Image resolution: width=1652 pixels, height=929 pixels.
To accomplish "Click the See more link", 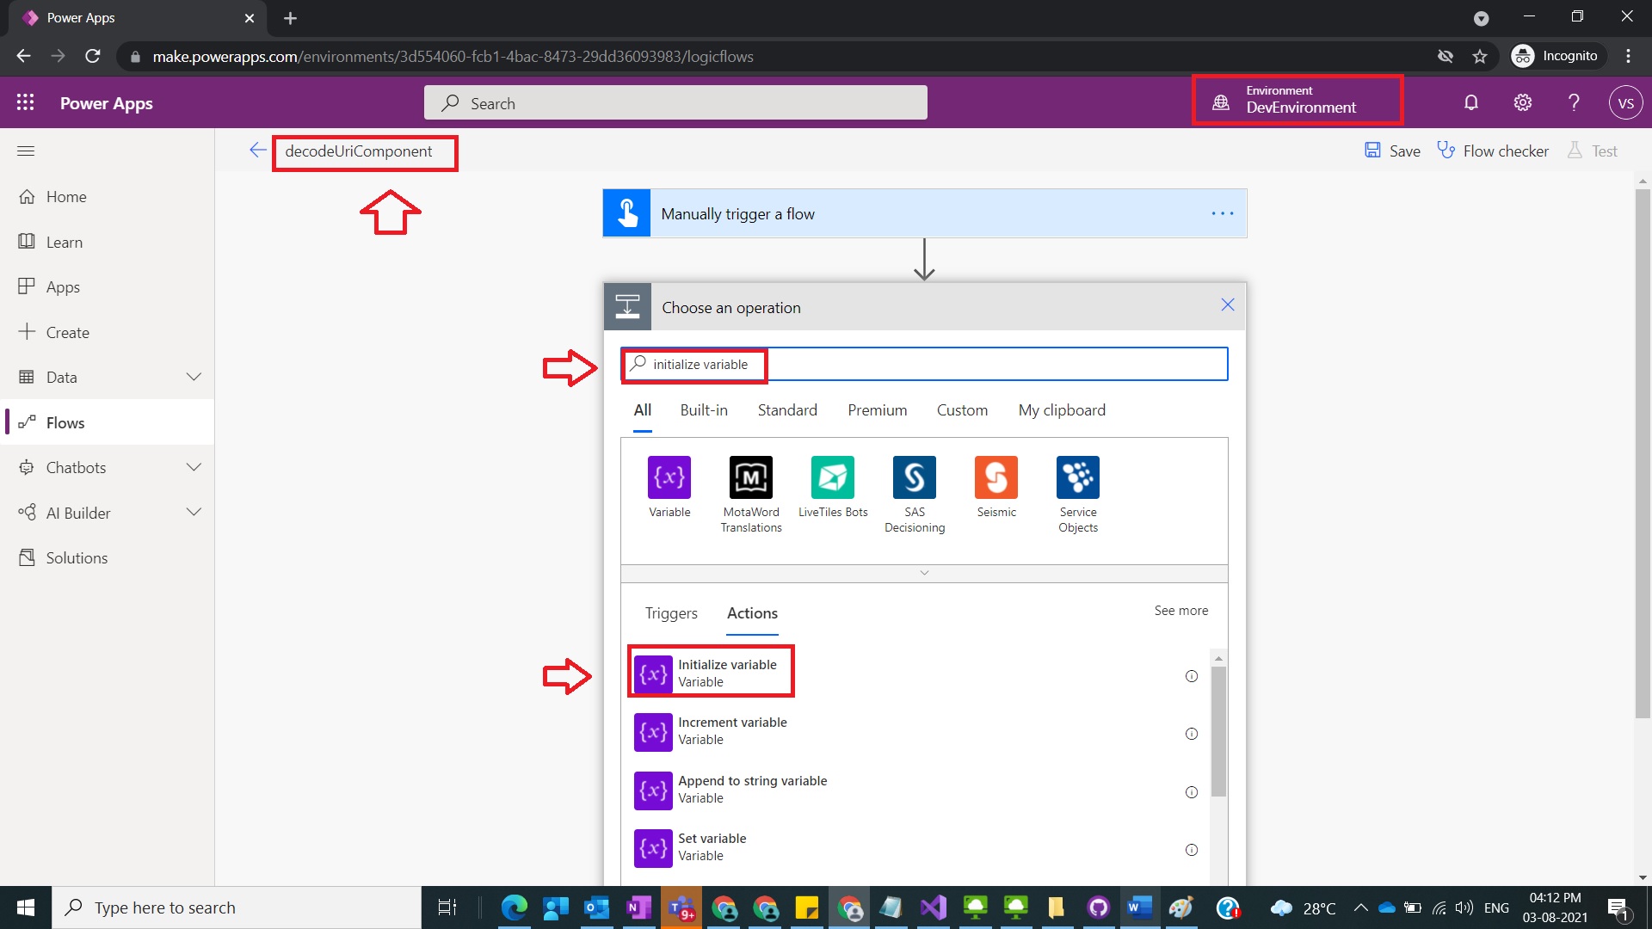I will tap(1180, 611).
